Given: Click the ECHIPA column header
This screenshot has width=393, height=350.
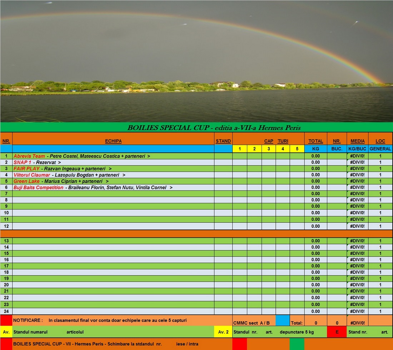Looking at the screenshot, I should coord(113,141).
